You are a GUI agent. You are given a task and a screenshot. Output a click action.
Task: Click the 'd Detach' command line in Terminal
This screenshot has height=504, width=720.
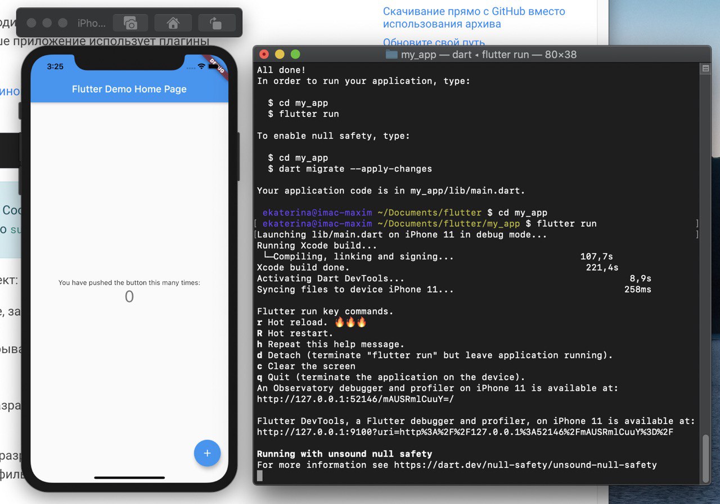pyautogui.click(x=435, y=355)
